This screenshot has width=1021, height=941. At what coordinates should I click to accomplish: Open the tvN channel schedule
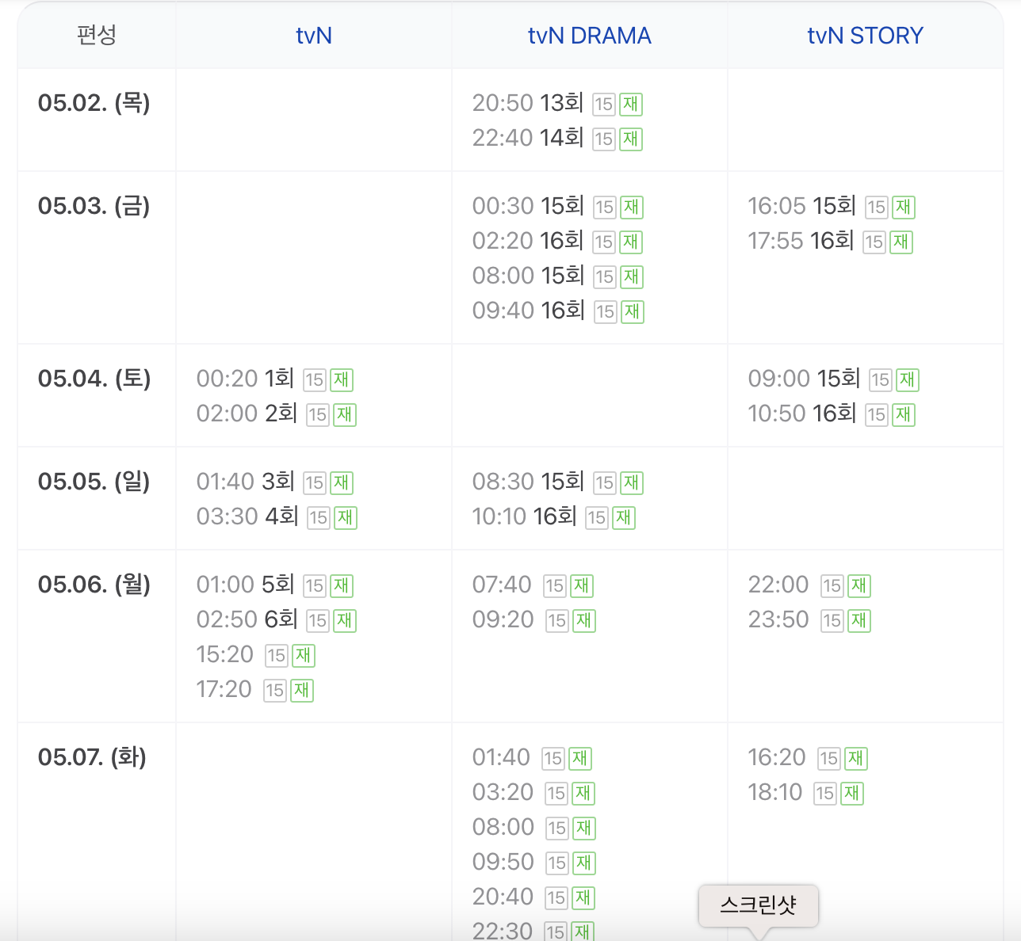tap(313, 35)
